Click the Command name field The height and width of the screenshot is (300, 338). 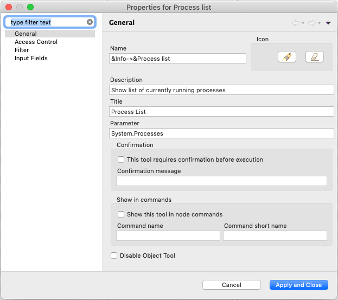(168, 236)
